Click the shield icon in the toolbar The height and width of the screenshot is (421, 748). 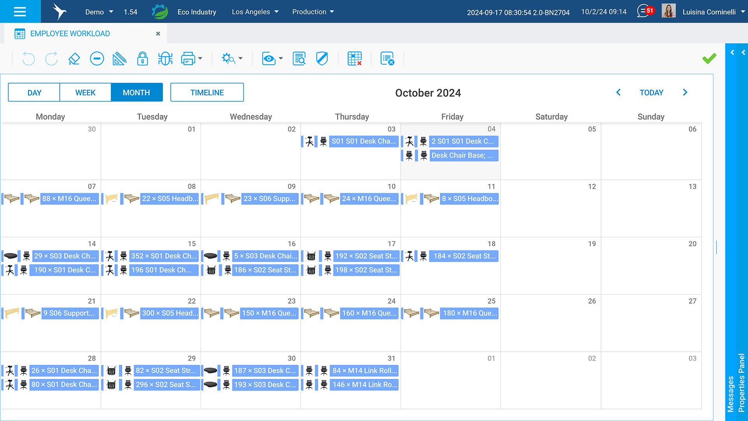tap(322, 59)
